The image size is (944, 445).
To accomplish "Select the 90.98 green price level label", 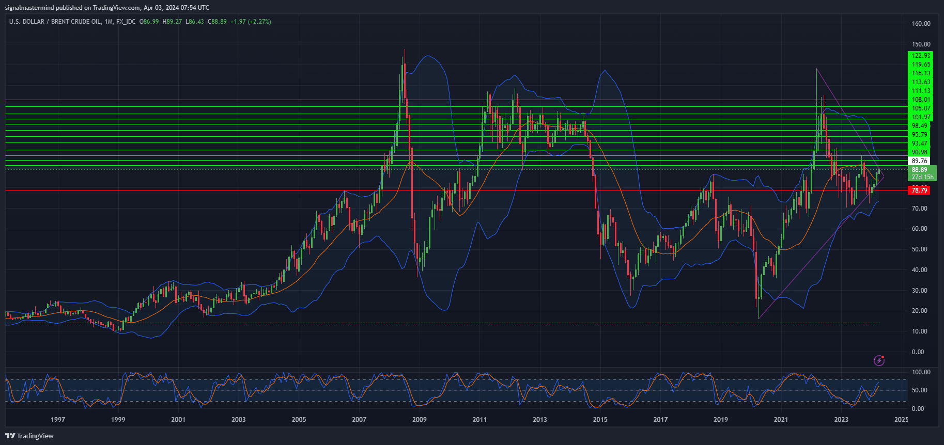I will coord(919,152).
